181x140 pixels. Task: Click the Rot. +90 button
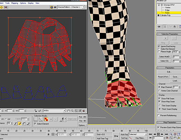tap(83, 117)
